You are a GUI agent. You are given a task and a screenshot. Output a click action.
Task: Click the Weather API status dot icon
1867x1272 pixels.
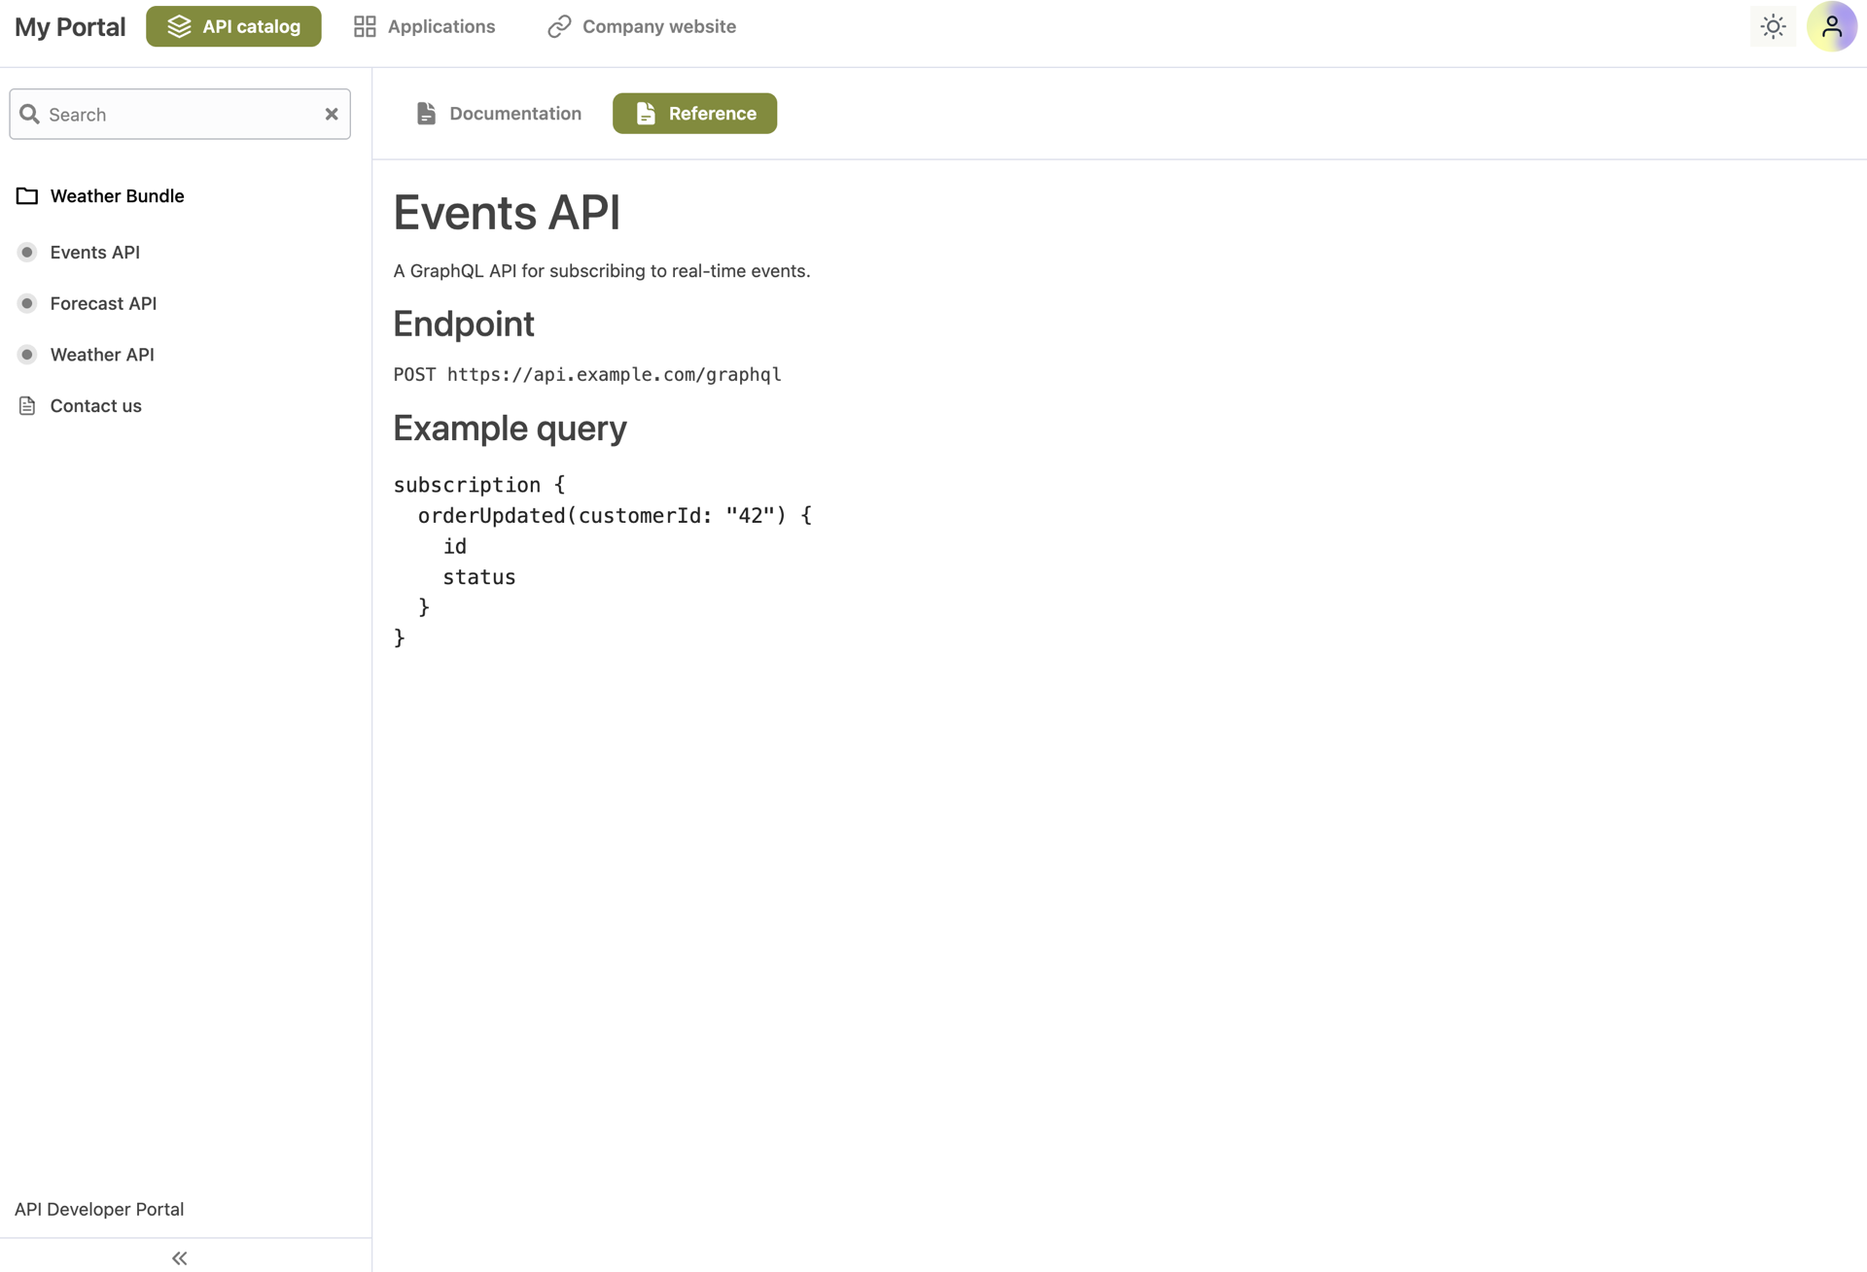27,355
